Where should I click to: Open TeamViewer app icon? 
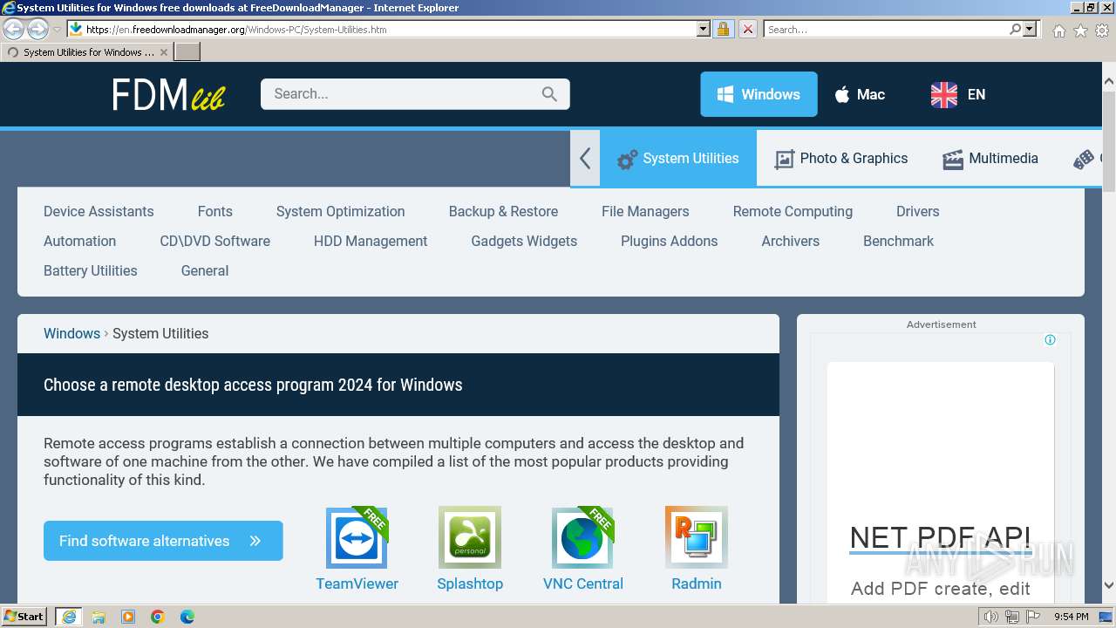pos(357,537)
